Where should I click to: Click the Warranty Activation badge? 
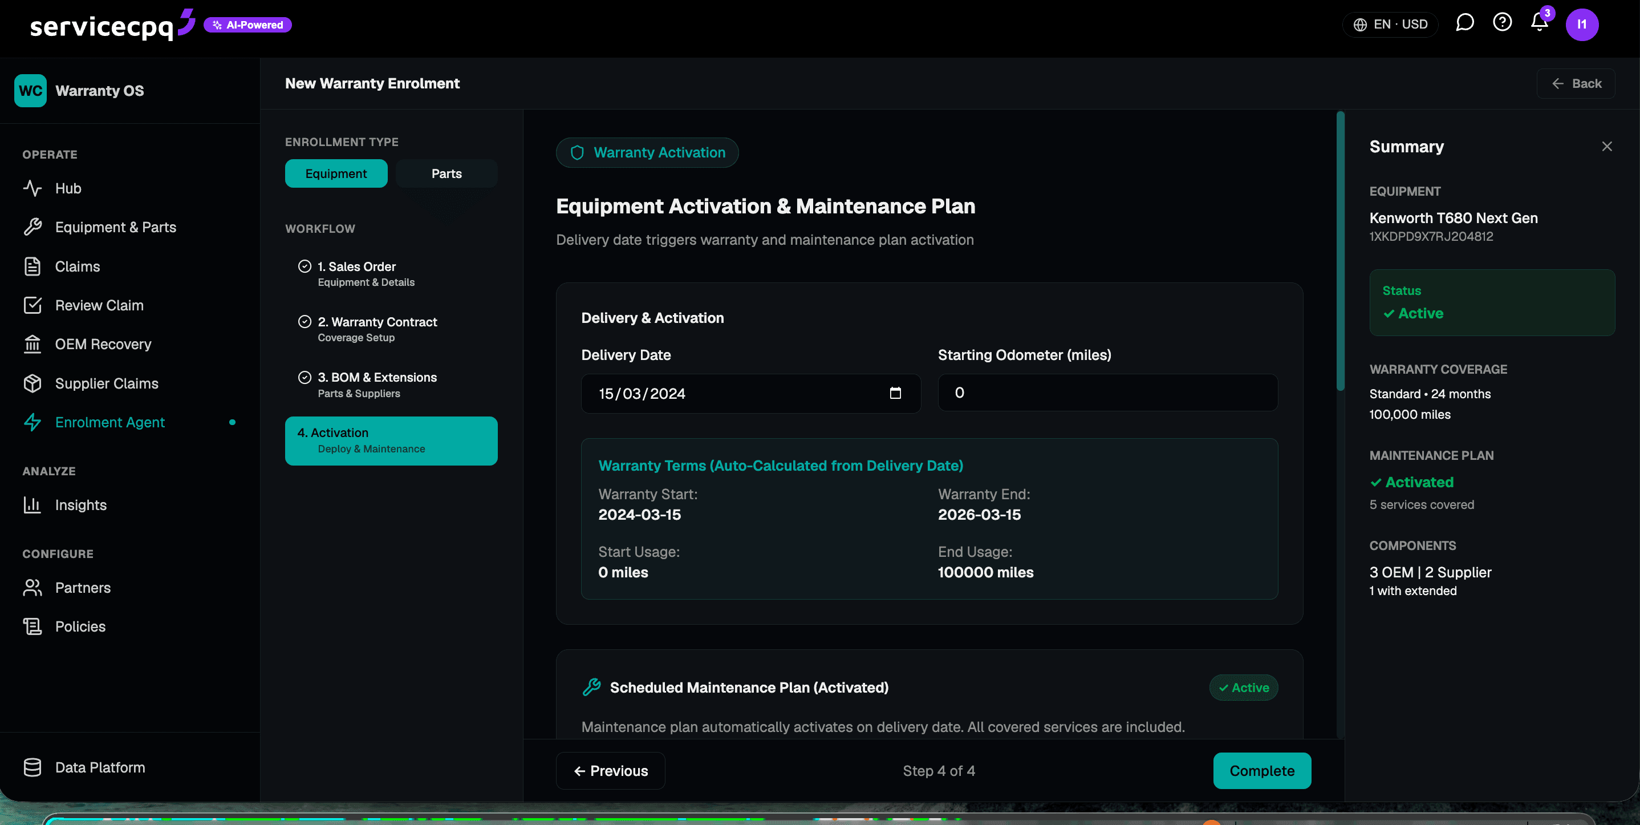[647, 153]
